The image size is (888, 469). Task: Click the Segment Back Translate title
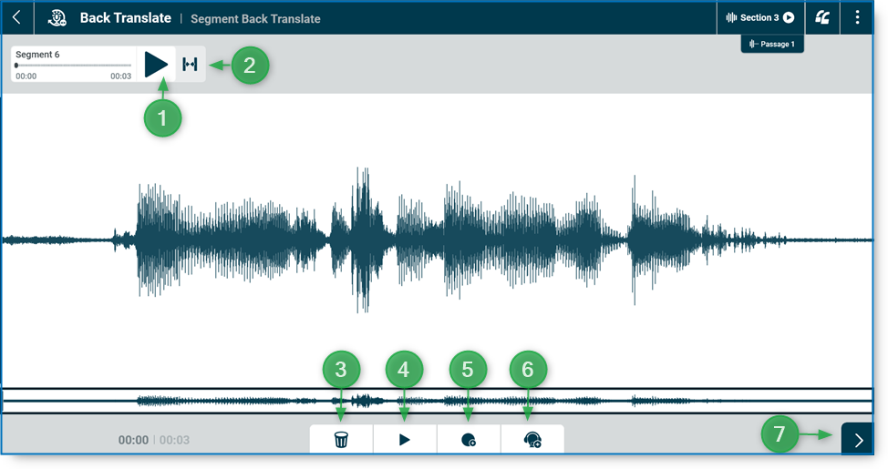(255, 19)
